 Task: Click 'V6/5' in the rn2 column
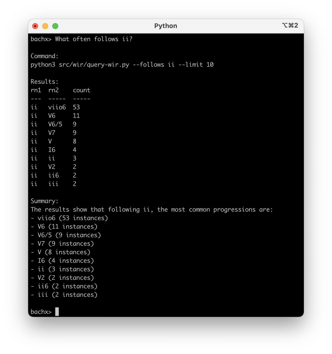point(55,124)
